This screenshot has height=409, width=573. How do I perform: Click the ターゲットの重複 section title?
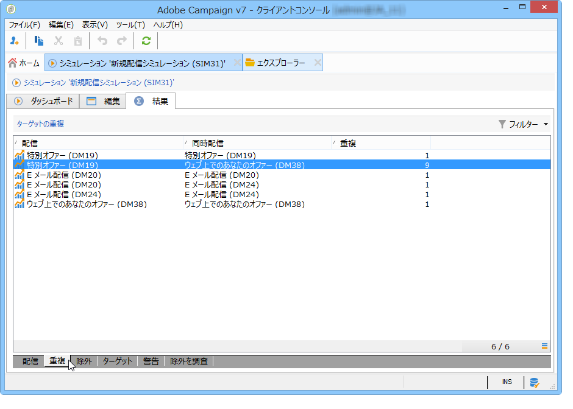pyautogui.click(x=41, y=124)
